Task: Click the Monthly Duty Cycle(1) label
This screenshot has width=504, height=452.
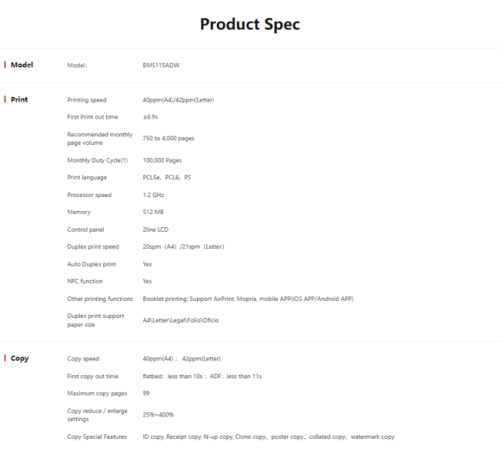Action: [97, 160]
